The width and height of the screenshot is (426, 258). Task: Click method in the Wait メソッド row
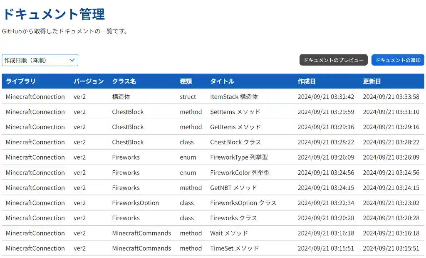pyautogui.click(x=191, y=233)
